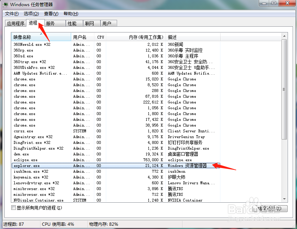Click the DriverGenius Tray description
297x229 pixels.
coord(186,137)
